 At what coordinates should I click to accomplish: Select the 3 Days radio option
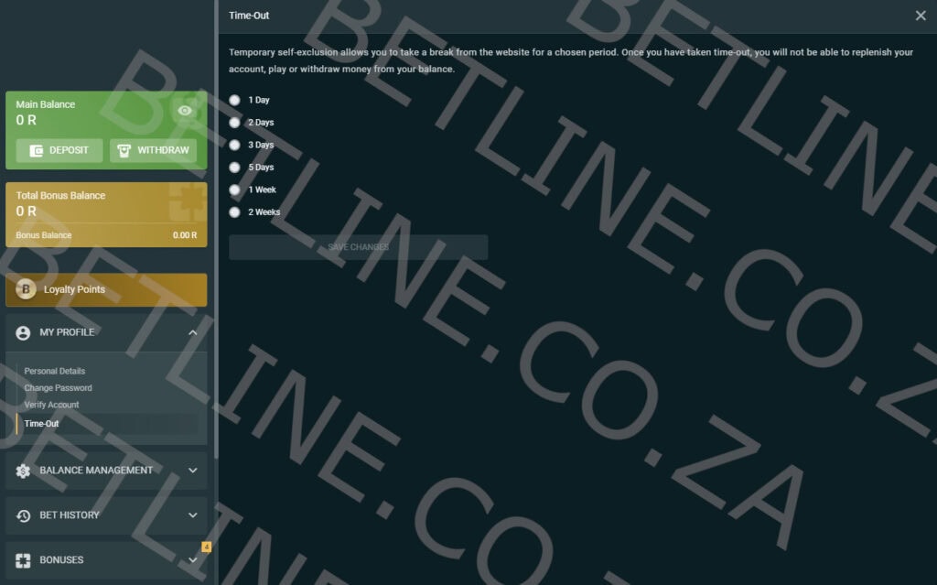pyautogui.click(x=235, y=145)
